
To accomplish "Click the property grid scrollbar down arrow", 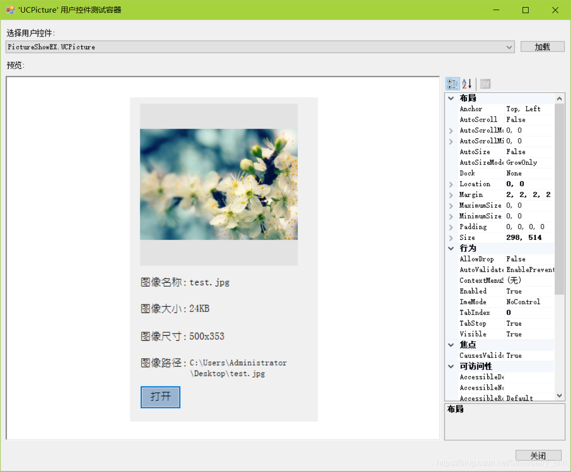I will click(x=560, y=395).
